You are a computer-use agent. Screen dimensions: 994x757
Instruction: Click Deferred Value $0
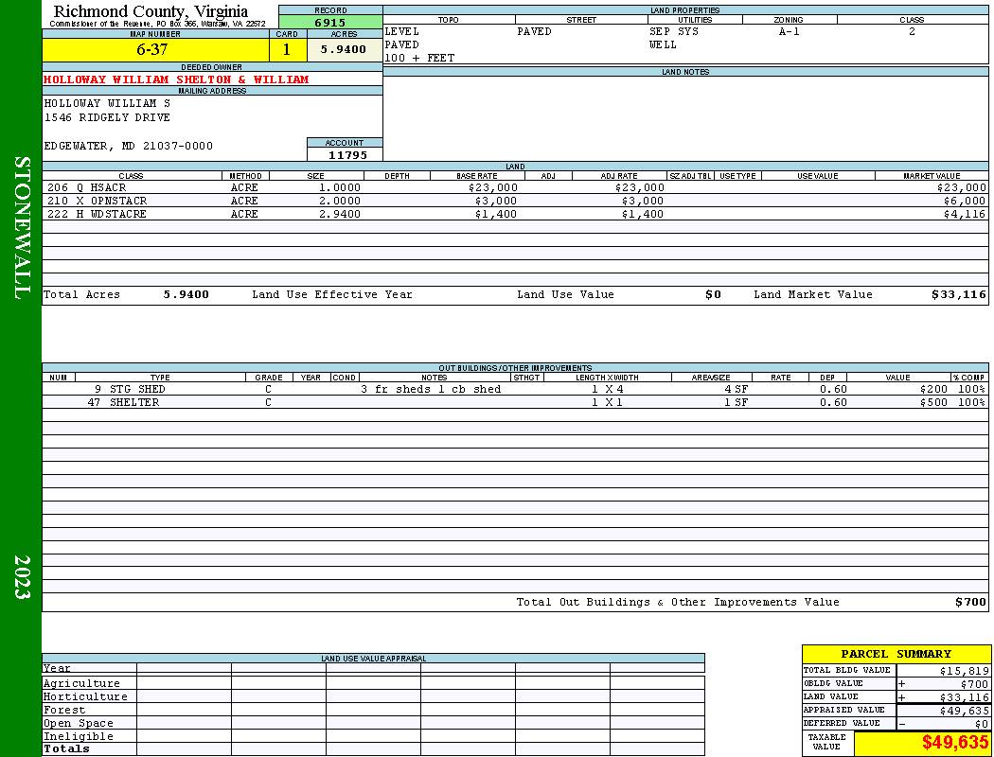click(x=982, y=724)
